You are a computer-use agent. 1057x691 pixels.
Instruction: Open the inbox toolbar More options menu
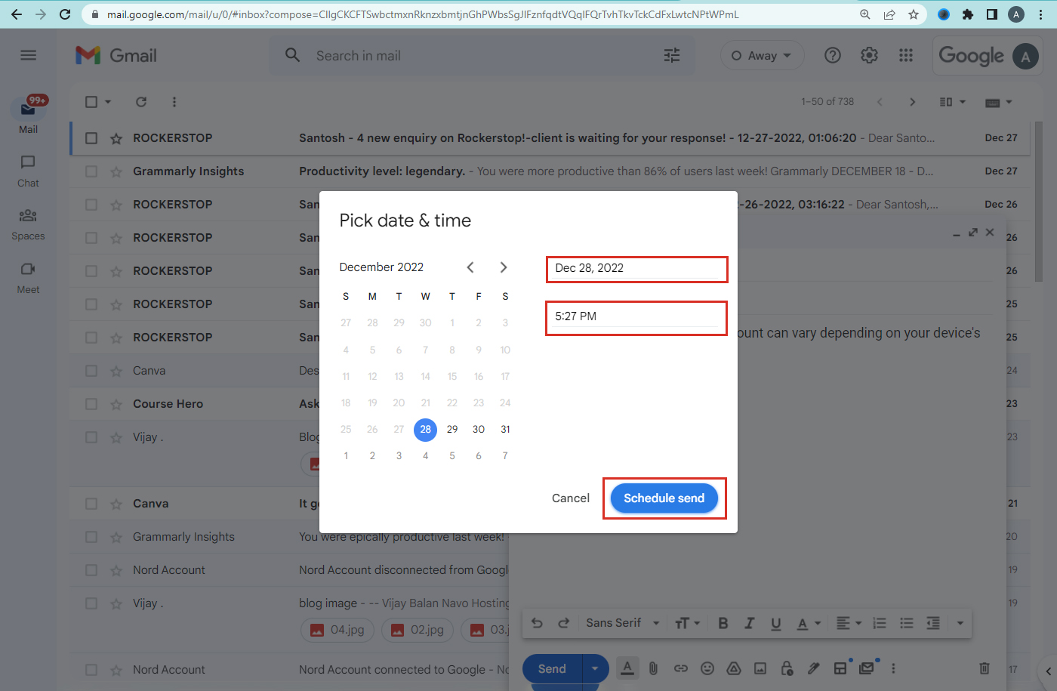click(x=174, y=102)
